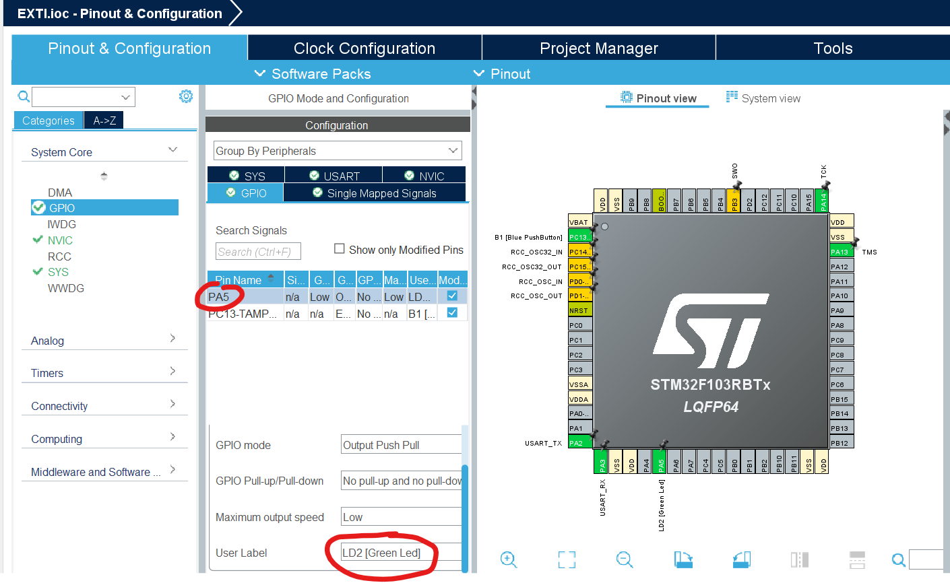The height and width of the screenshot is (583, 950).
Task: Expand the Analog category
Action: (x=172, y=338)
